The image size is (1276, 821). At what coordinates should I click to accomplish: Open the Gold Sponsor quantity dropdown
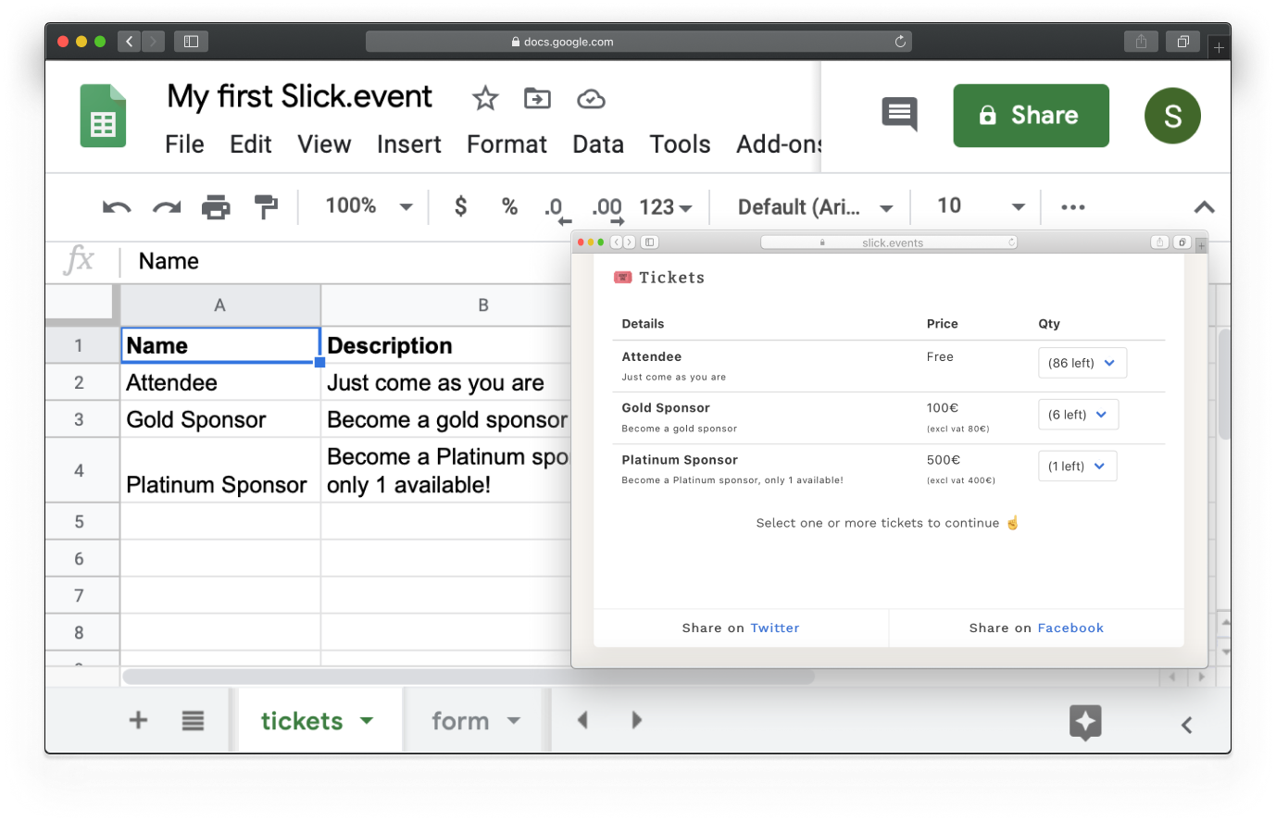[x=1078, y=414]
